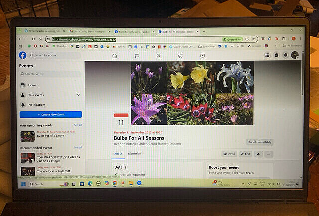Open File Explorer from the taskbar
Screen dimensions: 319x216
131,183
